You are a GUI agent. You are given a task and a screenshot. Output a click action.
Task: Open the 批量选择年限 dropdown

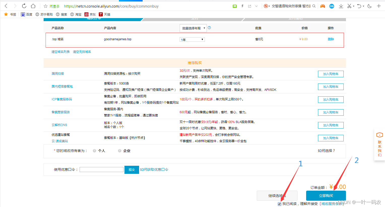(193, 28)
